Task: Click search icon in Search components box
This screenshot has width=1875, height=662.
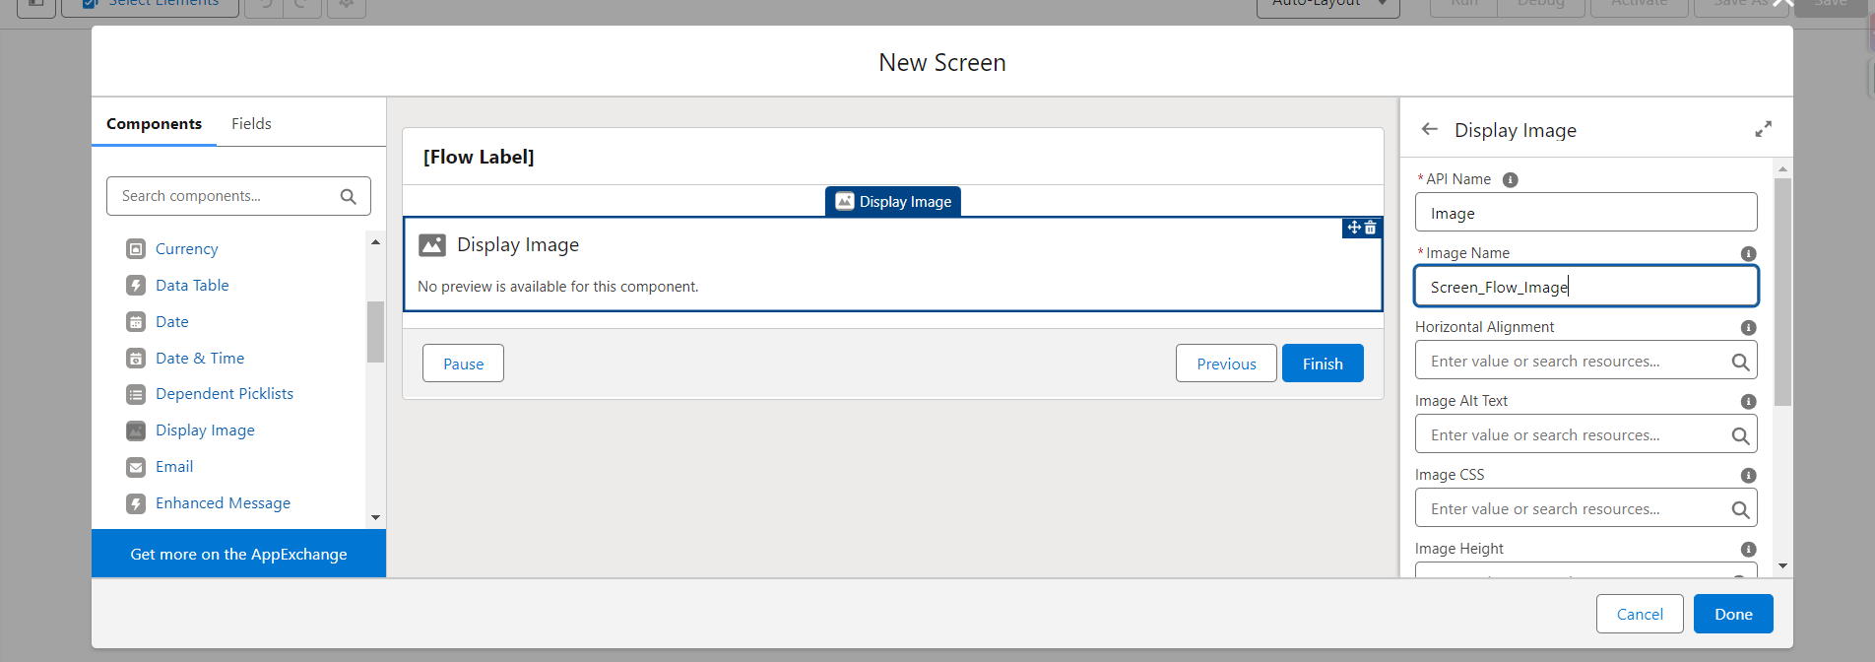Action: point(348,196)
